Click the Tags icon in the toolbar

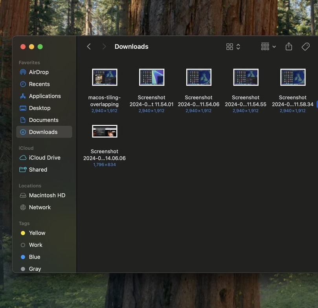(x=305, y=46)
